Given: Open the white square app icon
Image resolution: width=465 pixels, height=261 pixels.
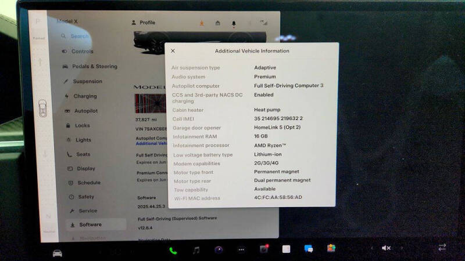Looking at the screenshot, I should click(x=286, y=249).
